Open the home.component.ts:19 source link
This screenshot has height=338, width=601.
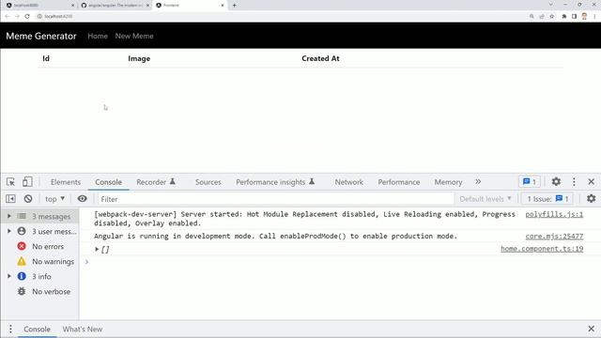pos(542,249)
